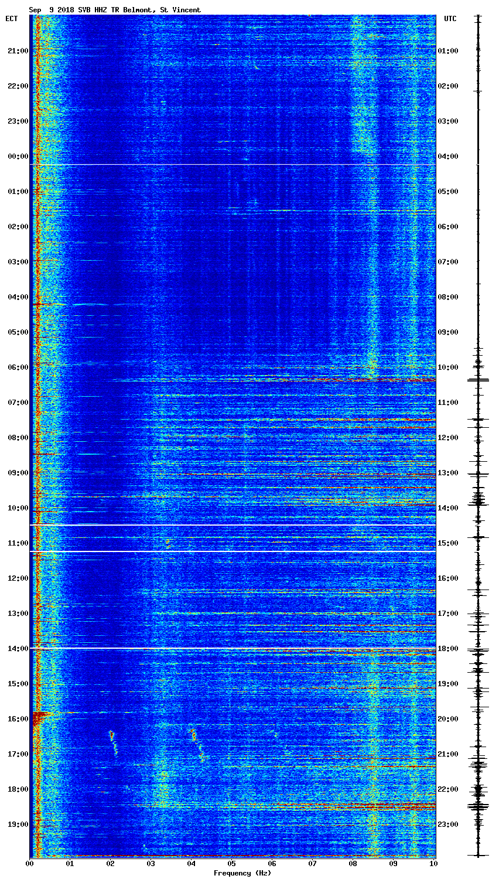
Task: Choose the 09:00 label on the ECT axis
Action: click(17, 473)
